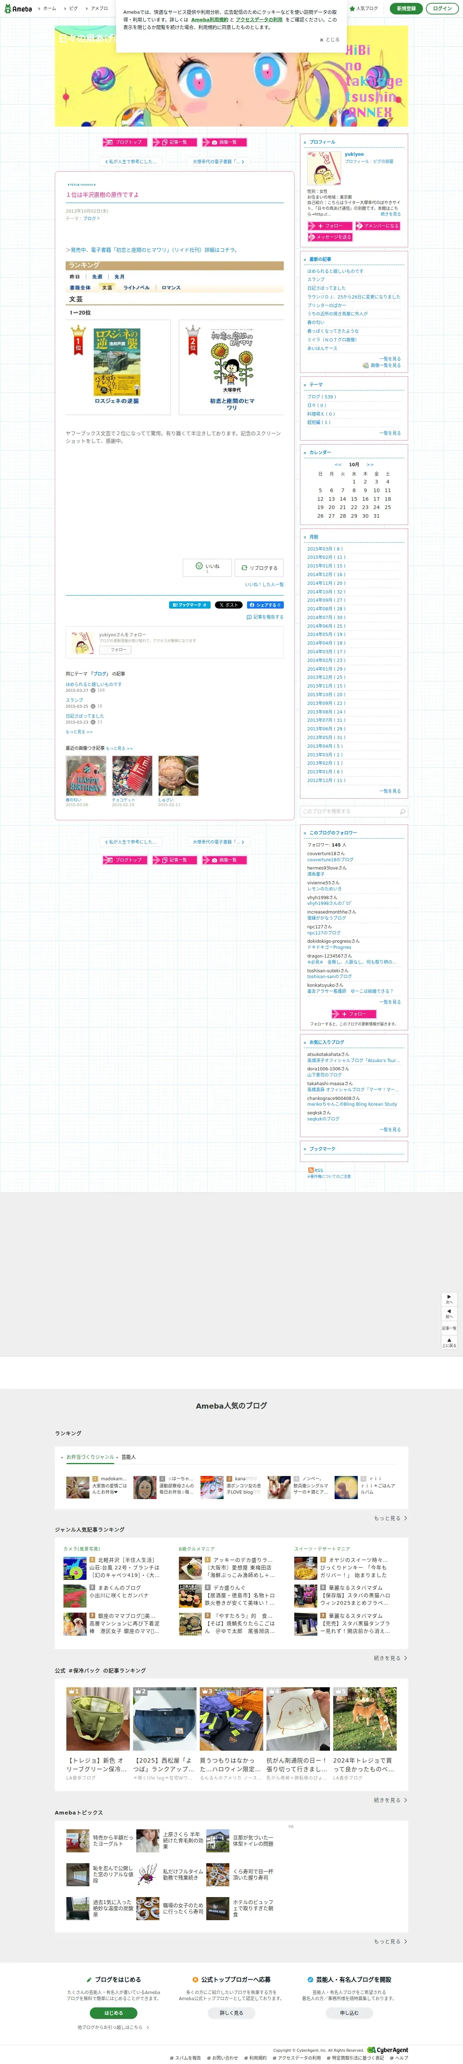Click the CyberAgent logo in the footer

click(x=388, y=2050)
